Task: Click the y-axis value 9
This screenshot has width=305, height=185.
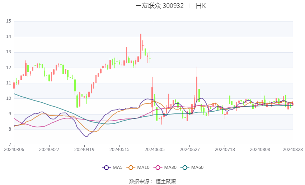Action: click(x=10, y=114)
